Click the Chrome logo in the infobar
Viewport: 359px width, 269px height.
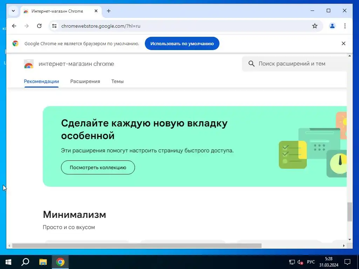click(15, 43)
